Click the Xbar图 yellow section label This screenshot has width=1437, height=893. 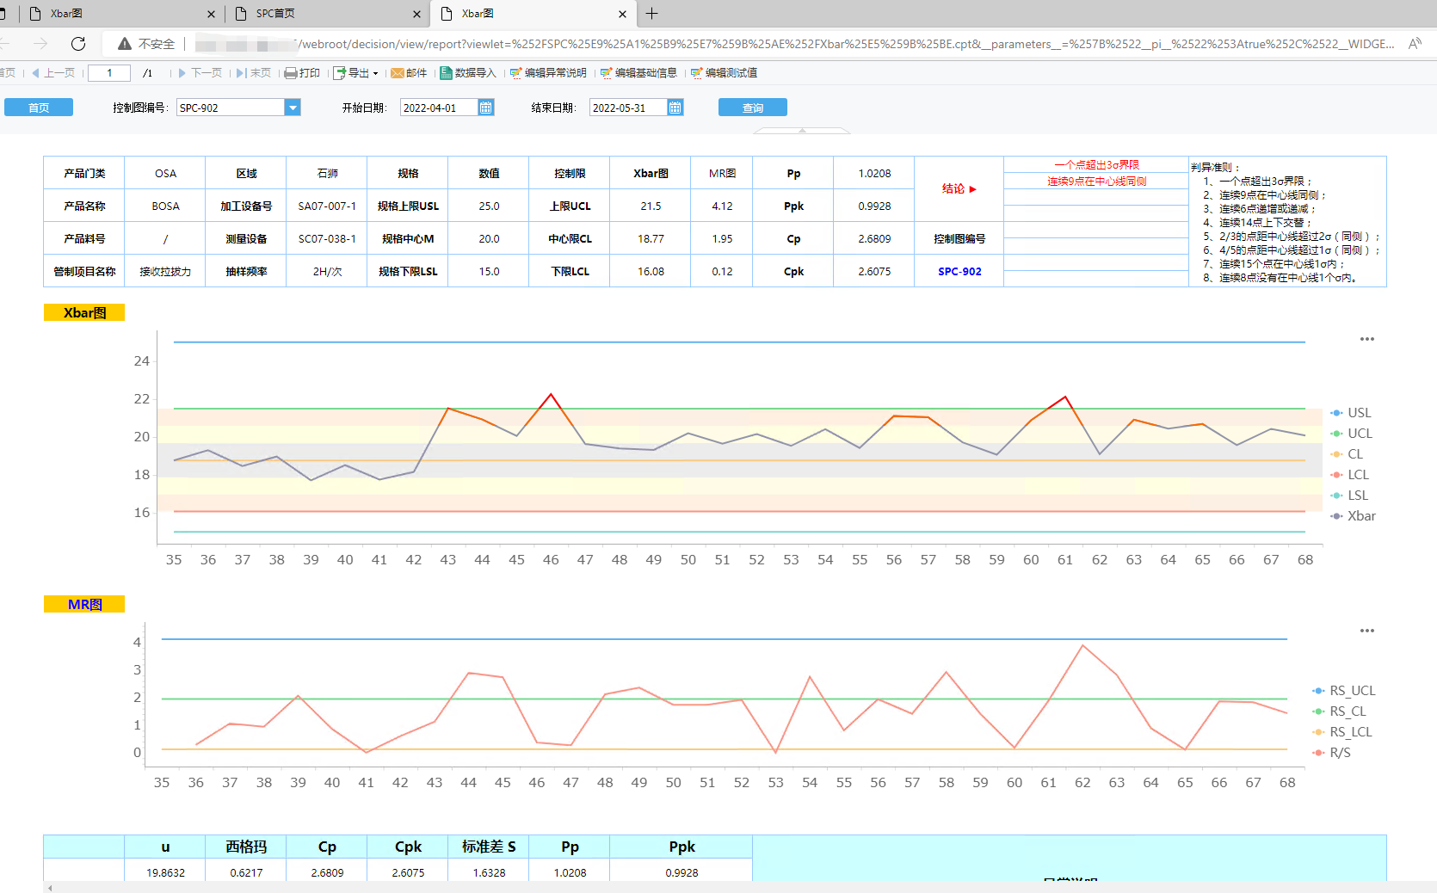[84, 312]
